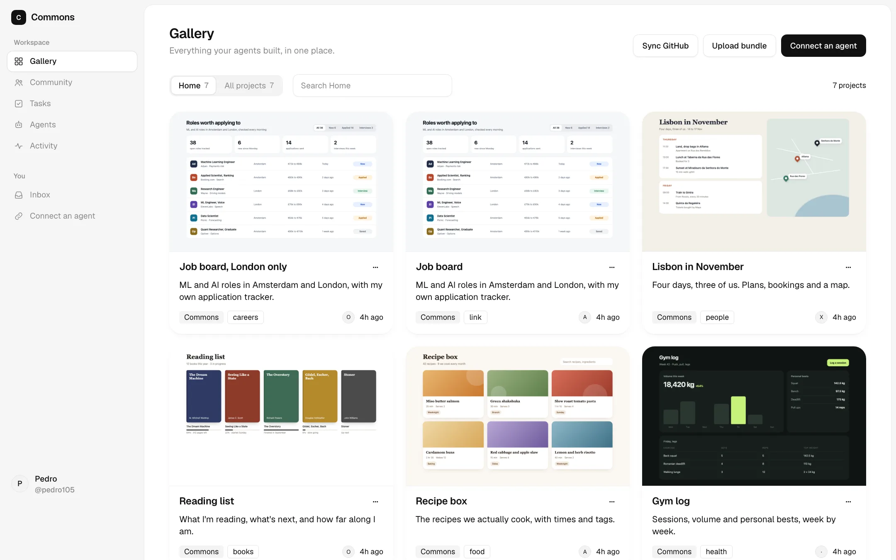Switch to the All projects tab
The width and height of the screenshot is (896, 560).
click(249, 85)
